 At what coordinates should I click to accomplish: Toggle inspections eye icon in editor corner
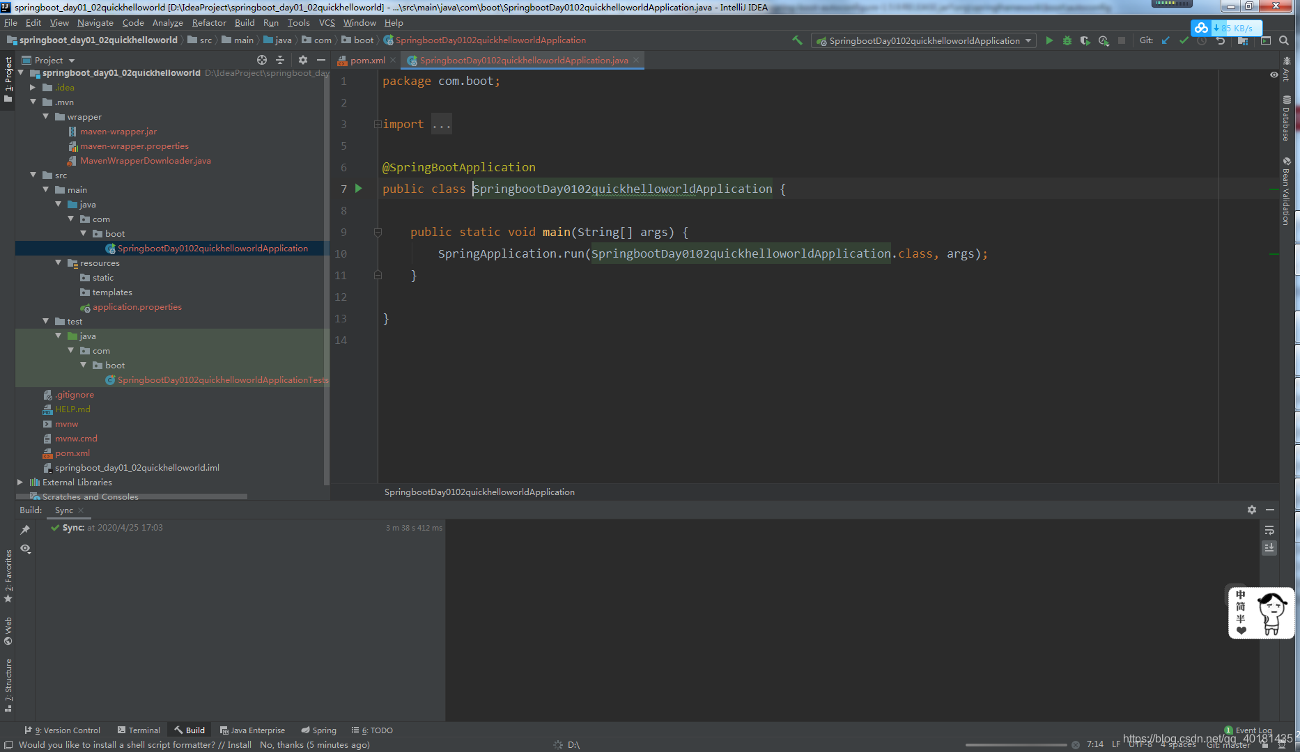click(1274, 75)
